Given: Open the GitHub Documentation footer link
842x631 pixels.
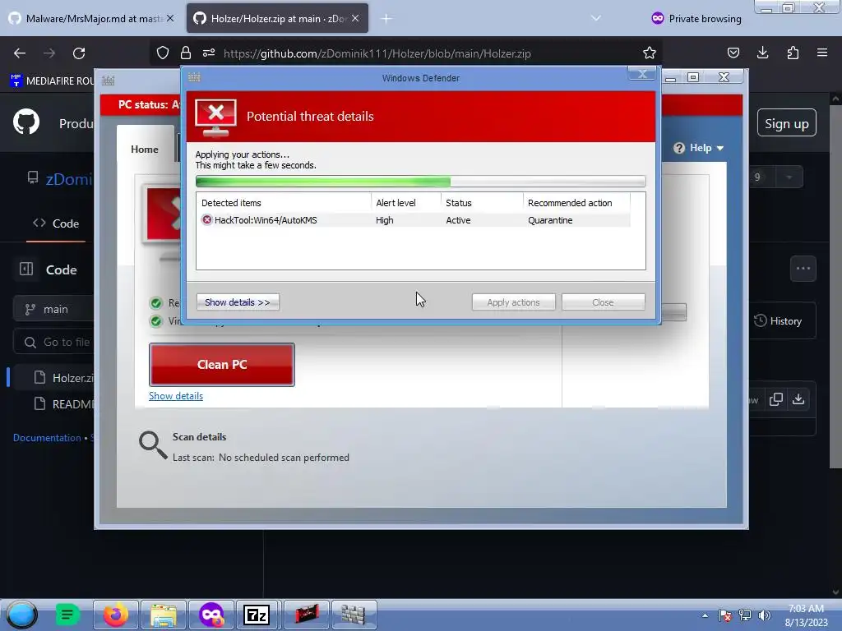Looking at the screenshot, I should (x=47, y=438).
